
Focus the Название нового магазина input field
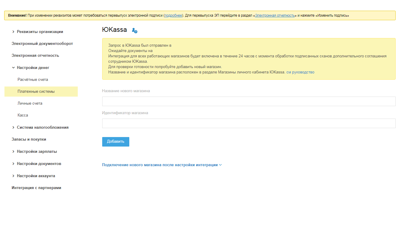click(x=249, y=101)
